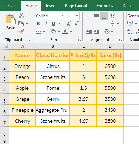The height and width of the screenshot is (144, 139).
Task: Expand fill color palette arrow
Action: tap(59, 32)
